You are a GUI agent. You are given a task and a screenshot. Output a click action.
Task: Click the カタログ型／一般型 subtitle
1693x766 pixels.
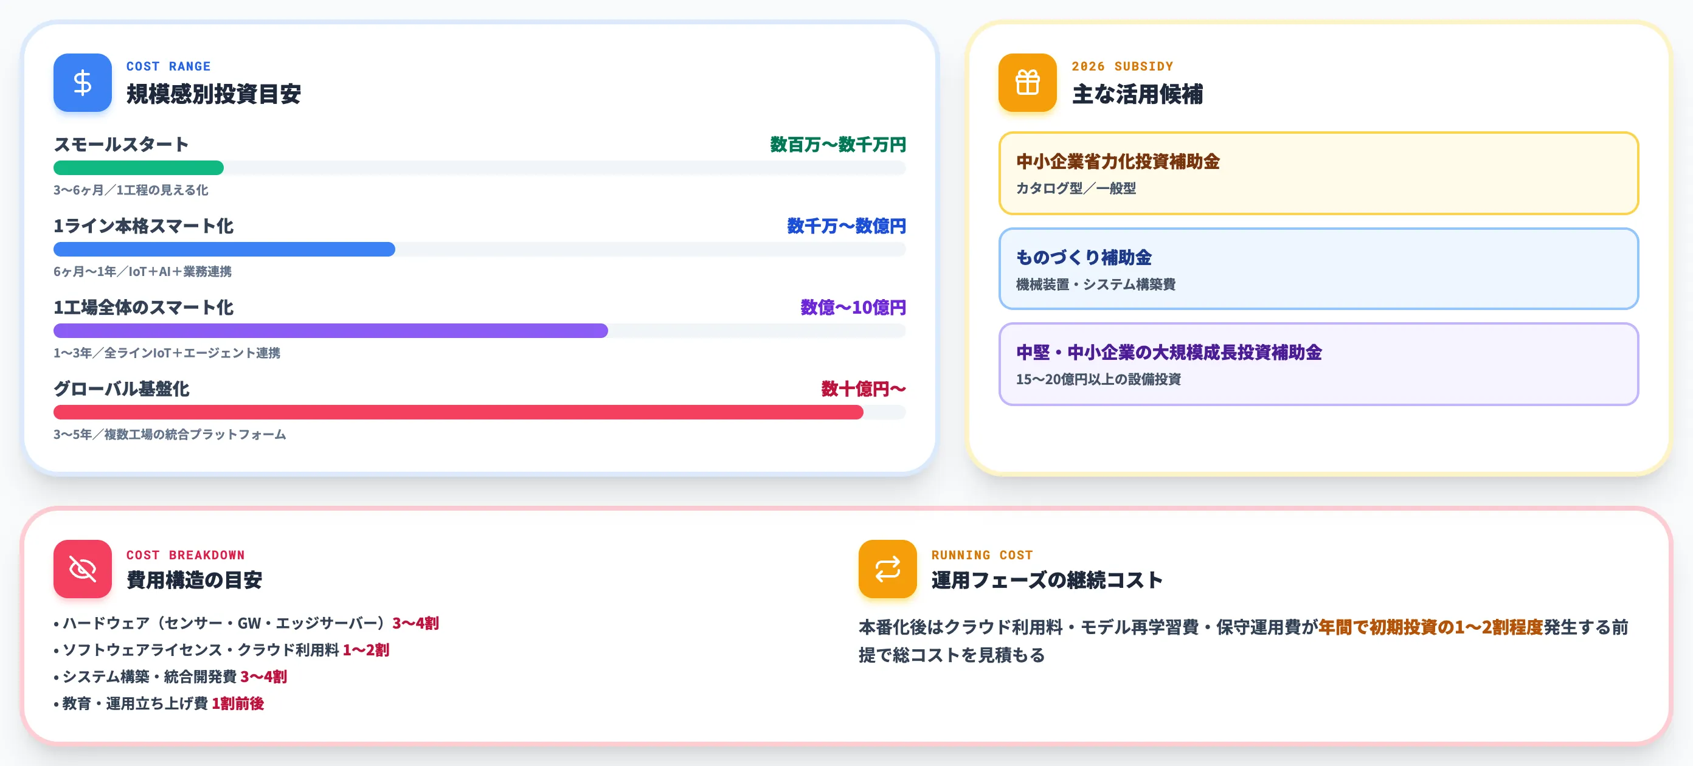tap(1076, 188)
